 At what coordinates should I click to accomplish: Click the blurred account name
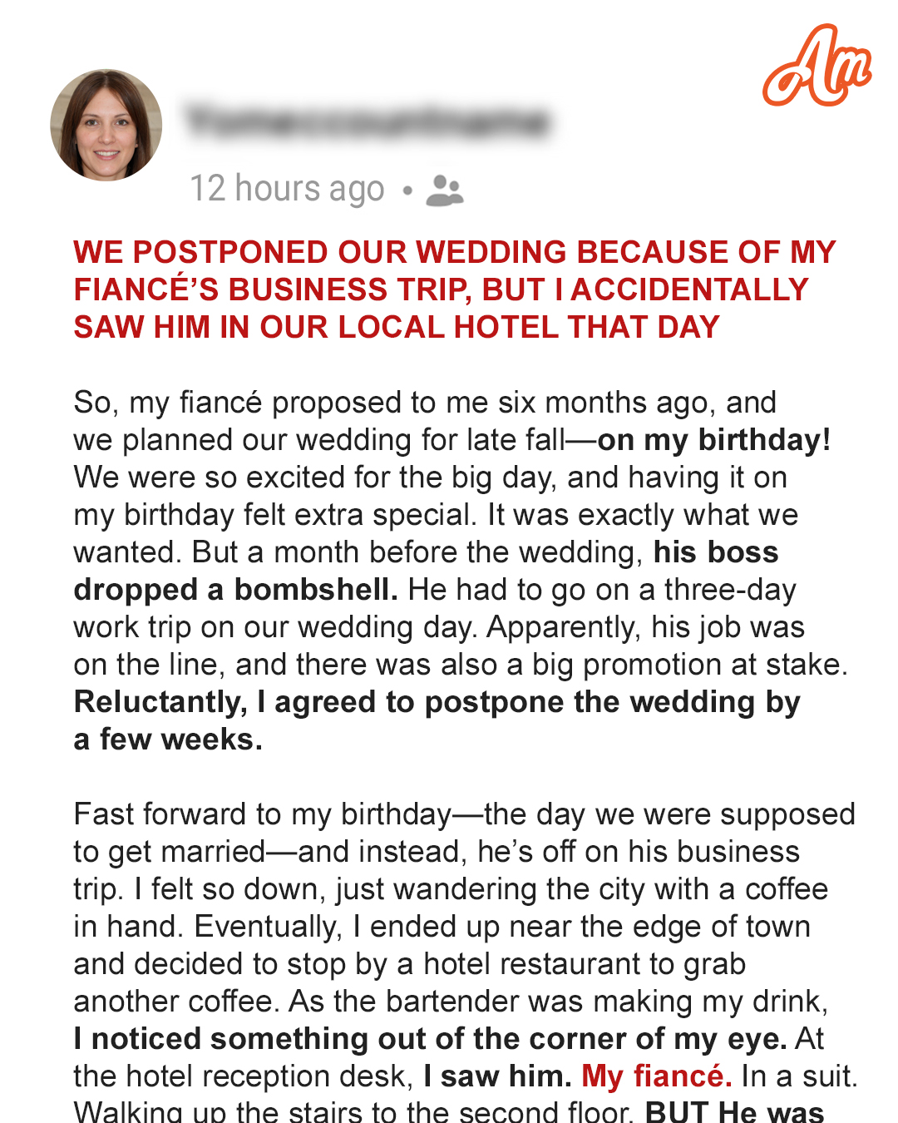(x=368, y=121)
